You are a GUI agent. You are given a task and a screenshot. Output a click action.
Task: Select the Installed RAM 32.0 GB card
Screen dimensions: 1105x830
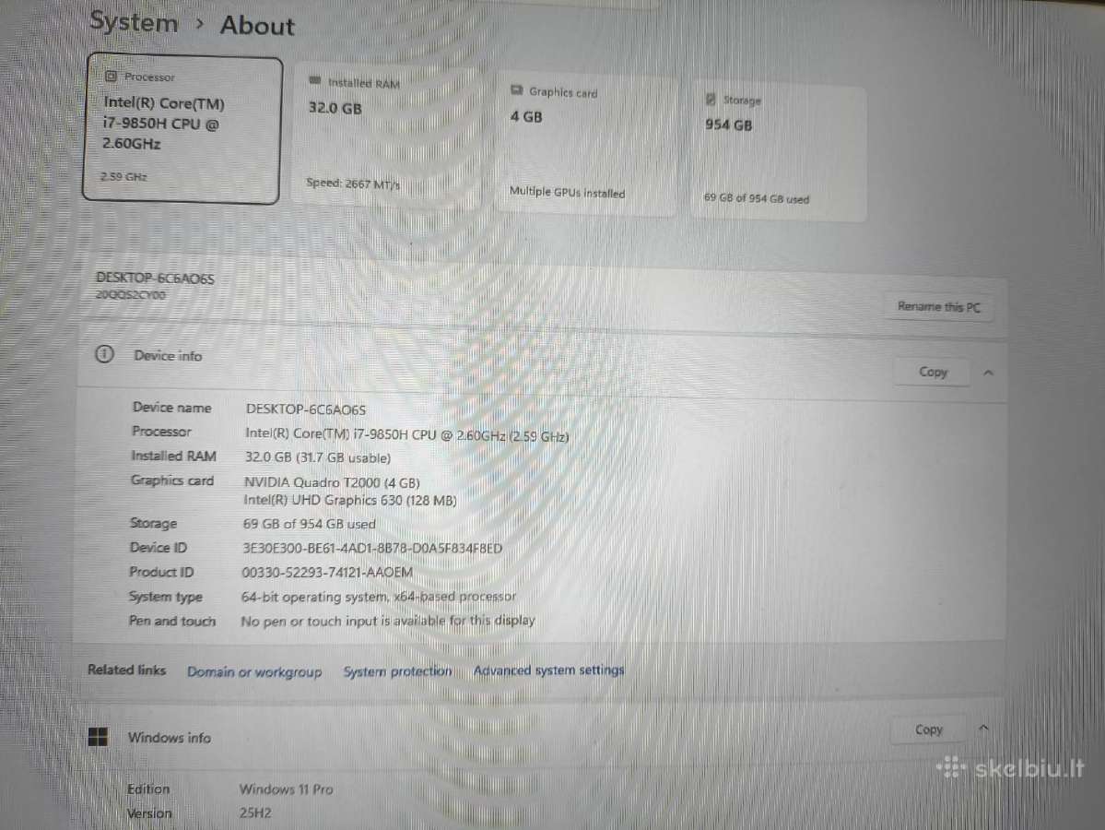pos(386,135)
